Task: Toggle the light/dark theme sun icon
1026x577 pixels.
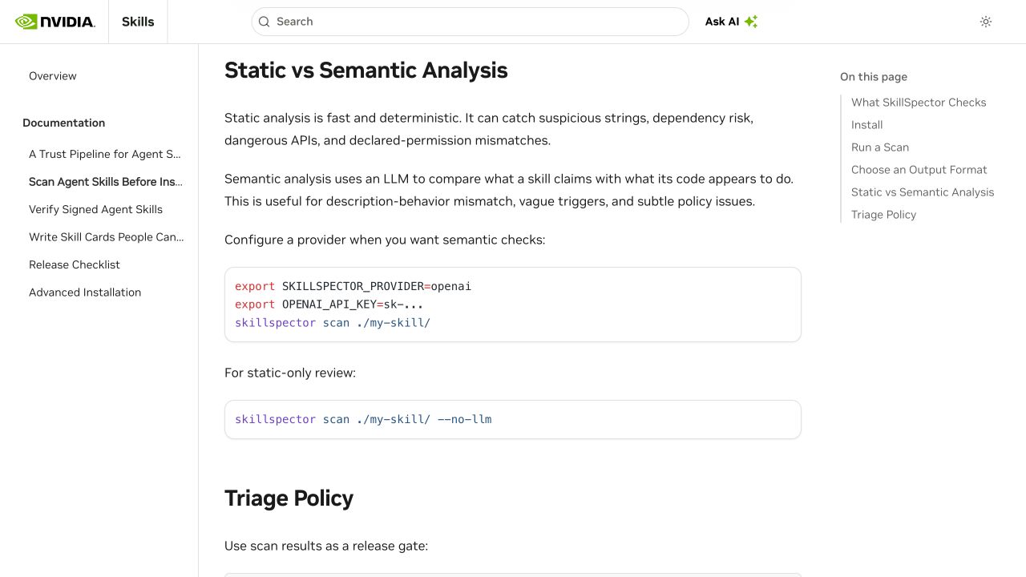Action: (x=986, y=22)
